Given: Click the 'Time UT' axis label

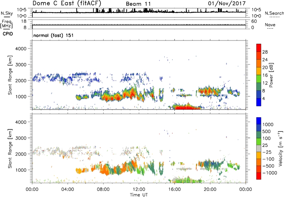Looking at the screenshot, I should (139, 195).
